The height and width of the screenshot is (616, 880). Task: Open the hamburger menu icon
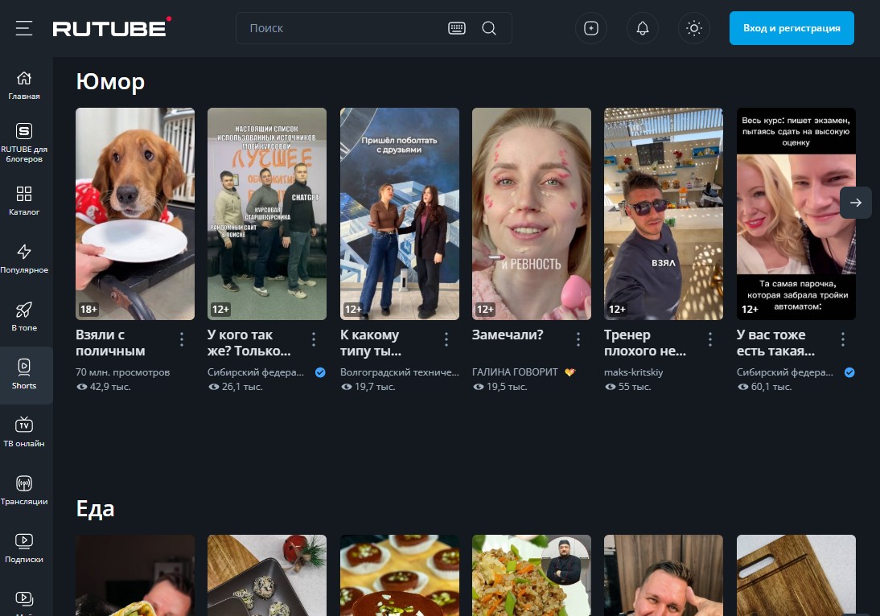24,28
